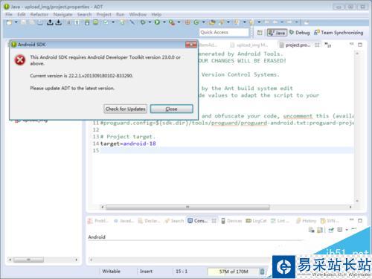Screen dimensions: 372x279
Task: Maximize the Console panel icon
Action: tap(360, 220)
